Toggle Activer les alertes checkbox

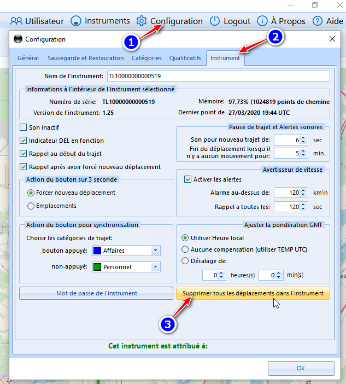pos(187,179)
